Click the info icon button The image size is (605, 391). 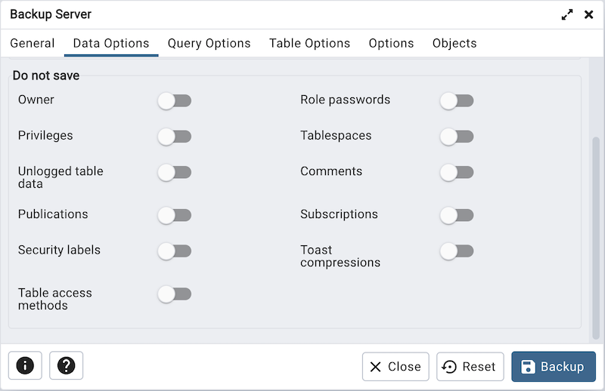coord(25,366)
